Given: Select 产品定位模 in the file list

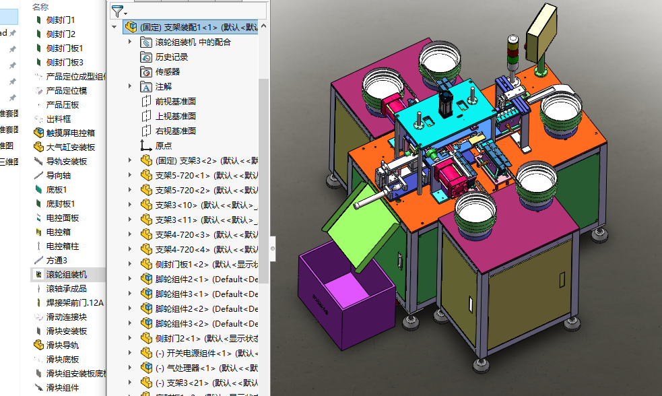Looking at the screenshot, I should pyautogui.click(x=67, y=91).
